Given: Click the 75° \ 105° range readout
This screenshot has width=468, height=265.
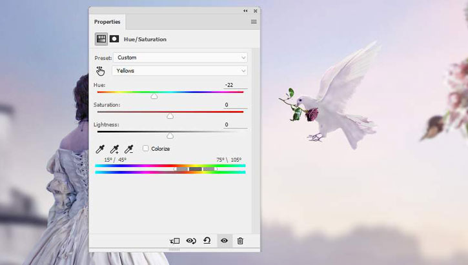Looking at the screenshot, I should tap(229, 160).
